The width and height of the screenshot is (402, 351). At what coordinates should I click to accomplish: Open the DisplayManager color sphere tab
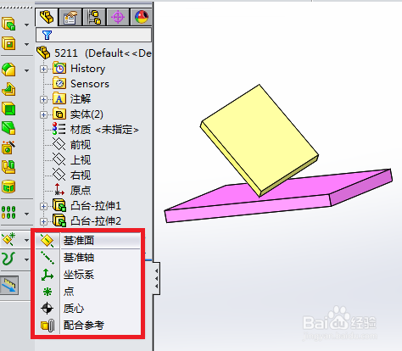[x=141, y=17]
